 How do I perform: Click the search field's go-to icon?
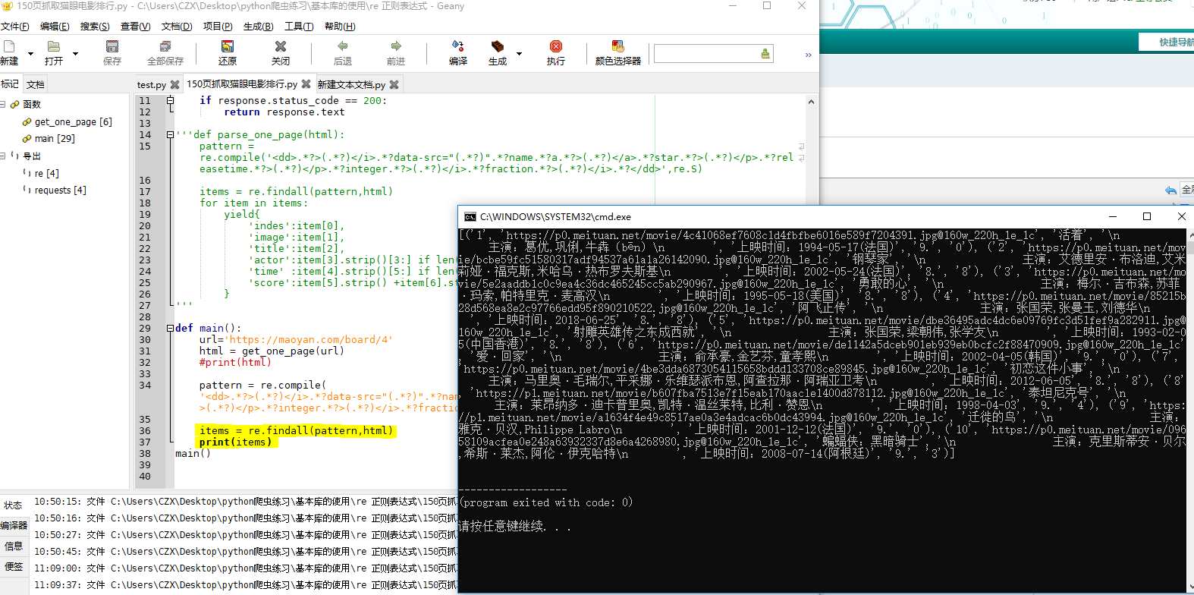coord(765,53)
